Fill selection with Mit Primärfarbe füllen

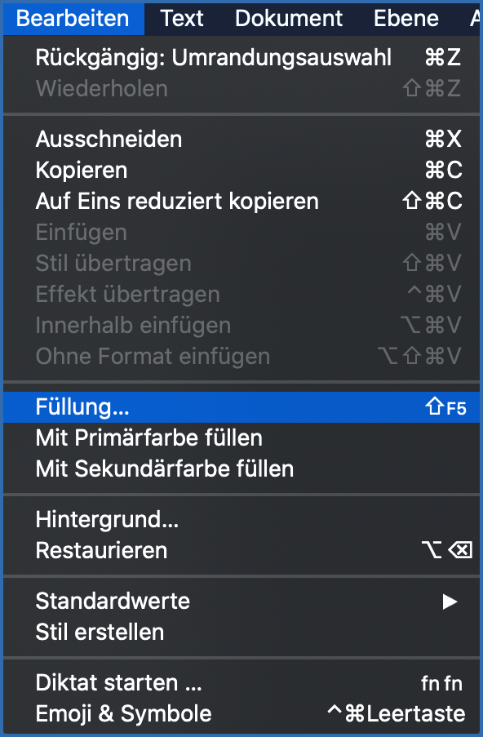click(x=148, y=437)
